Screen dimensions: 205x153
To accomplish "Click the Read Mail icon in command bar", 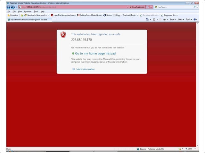I will pos(160,19).
